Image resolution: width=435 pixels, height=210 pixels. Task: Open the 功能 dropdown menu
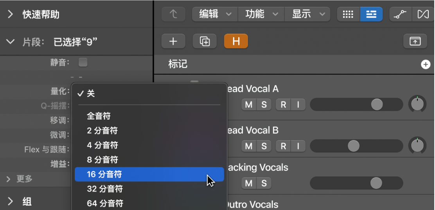click(261, 14)
